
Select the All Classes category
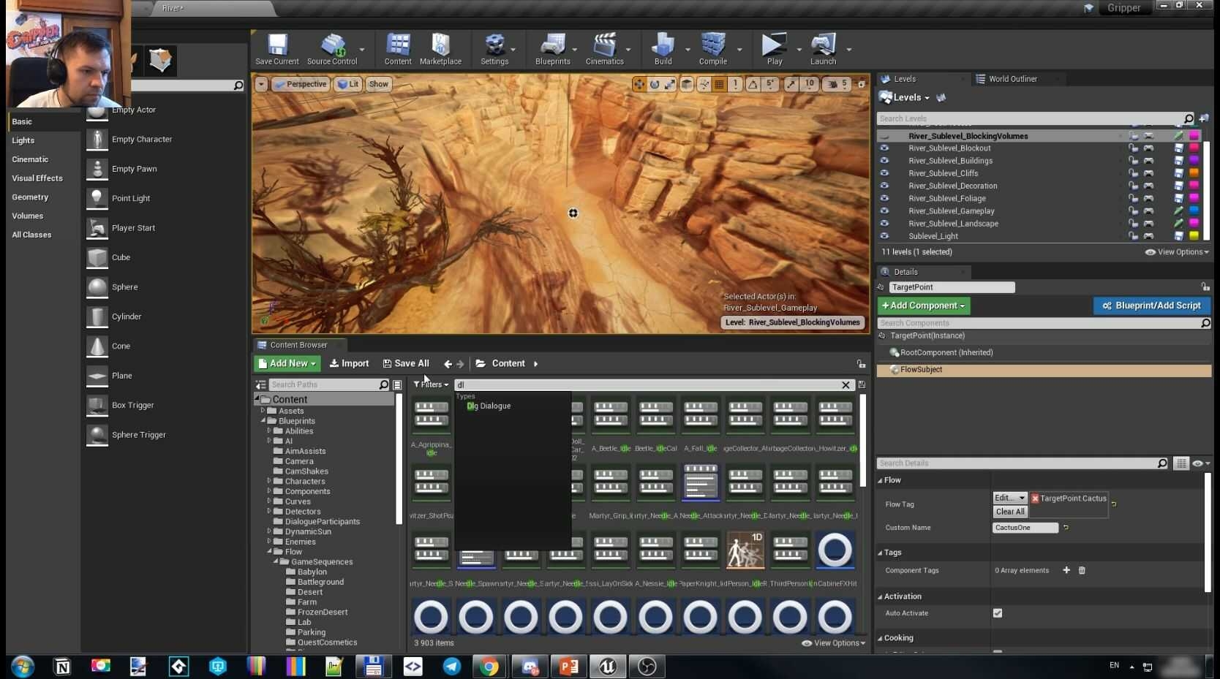tap(31, 235)
